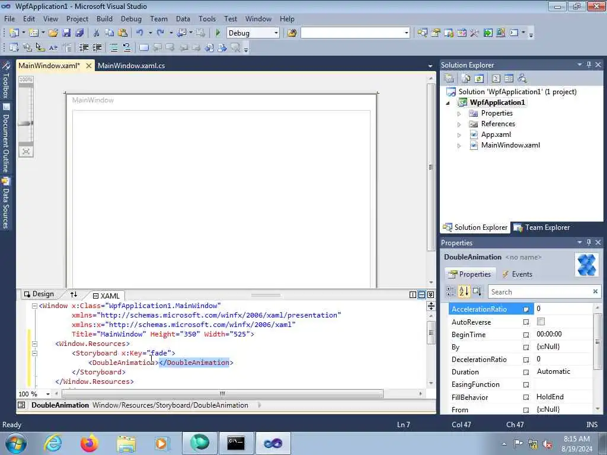Pin Properties panel auto-hide pushpin

(589, 242)
